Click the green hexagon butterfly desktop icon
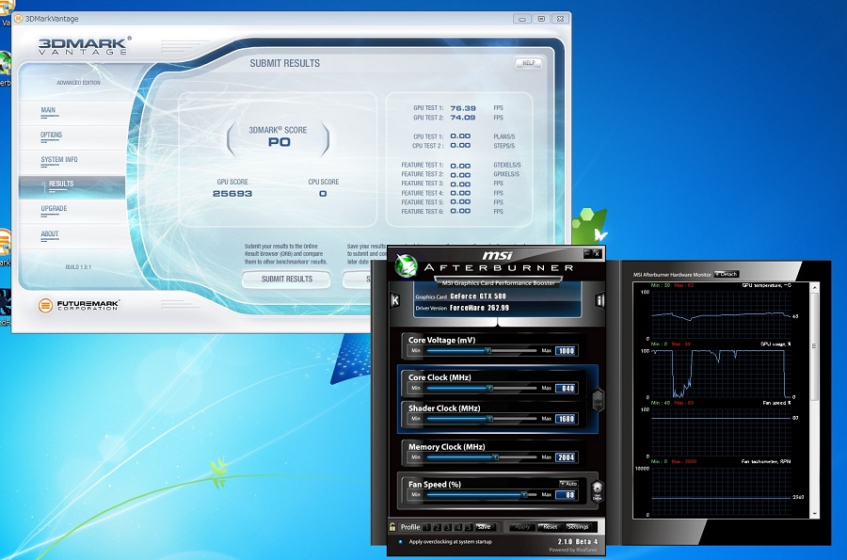 tap(589, 226)
